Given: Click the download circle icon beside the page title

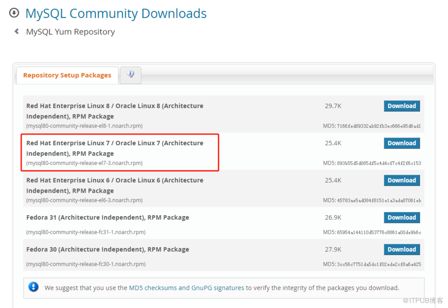Looking at the screenshot, I should pyautogui.click(x=14, y=13).
